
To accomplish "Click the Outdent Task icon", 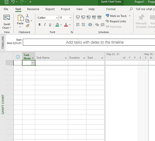I will (78, 25).
